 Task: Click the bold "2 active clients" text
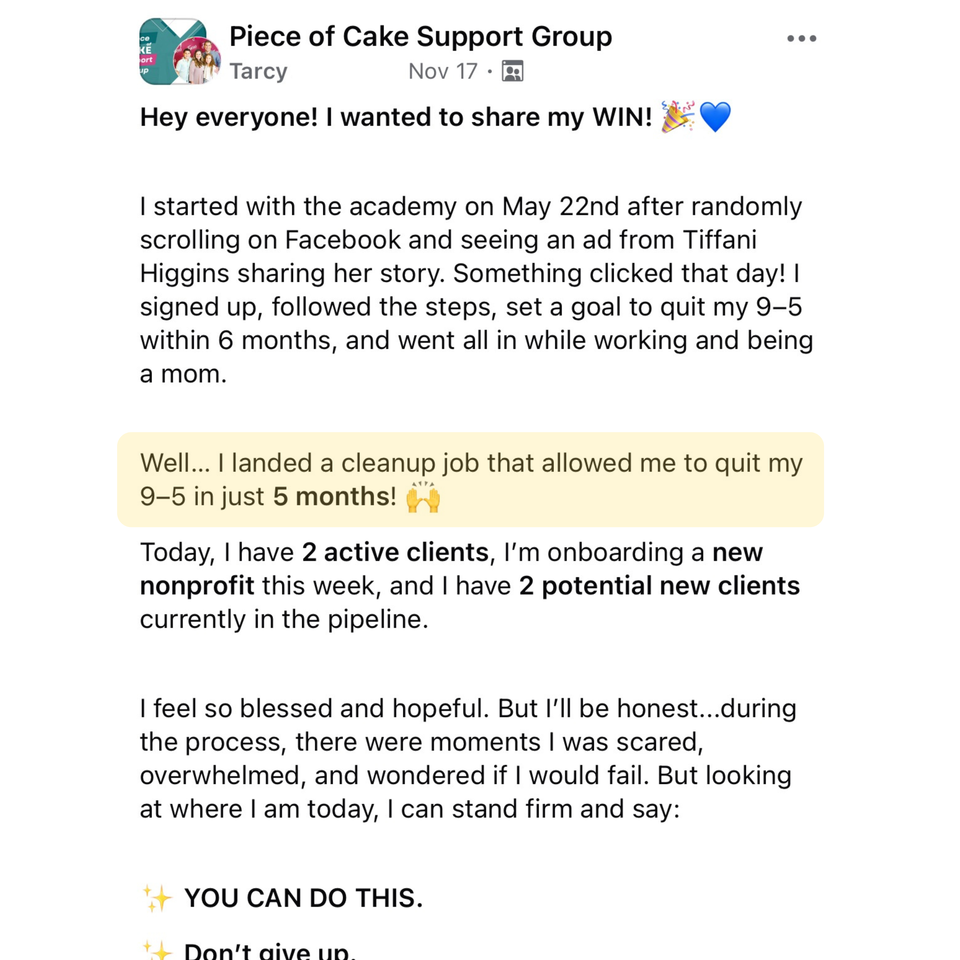pyautogui.click(x=395, y=552)
